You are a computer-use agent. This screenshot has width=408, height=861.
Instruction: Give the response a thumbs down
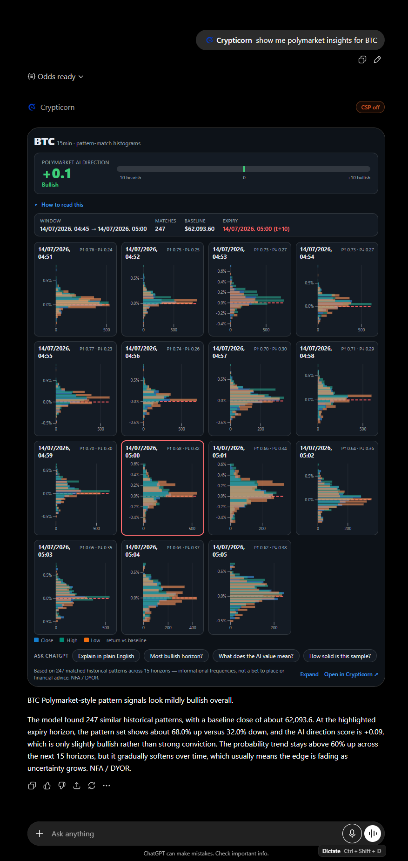62,786
